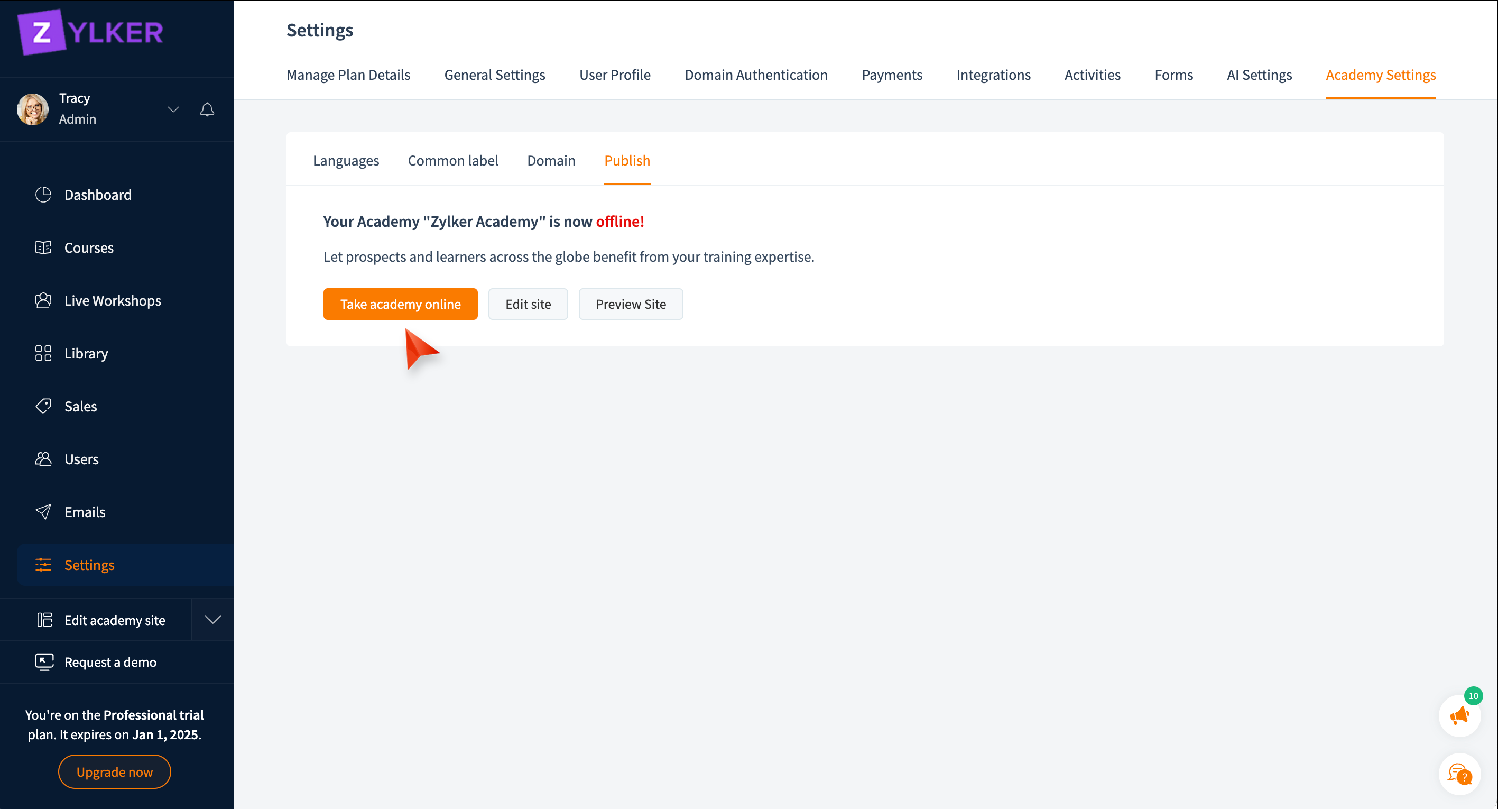Click Tracy's profile avatar photo

pos(33,109)
